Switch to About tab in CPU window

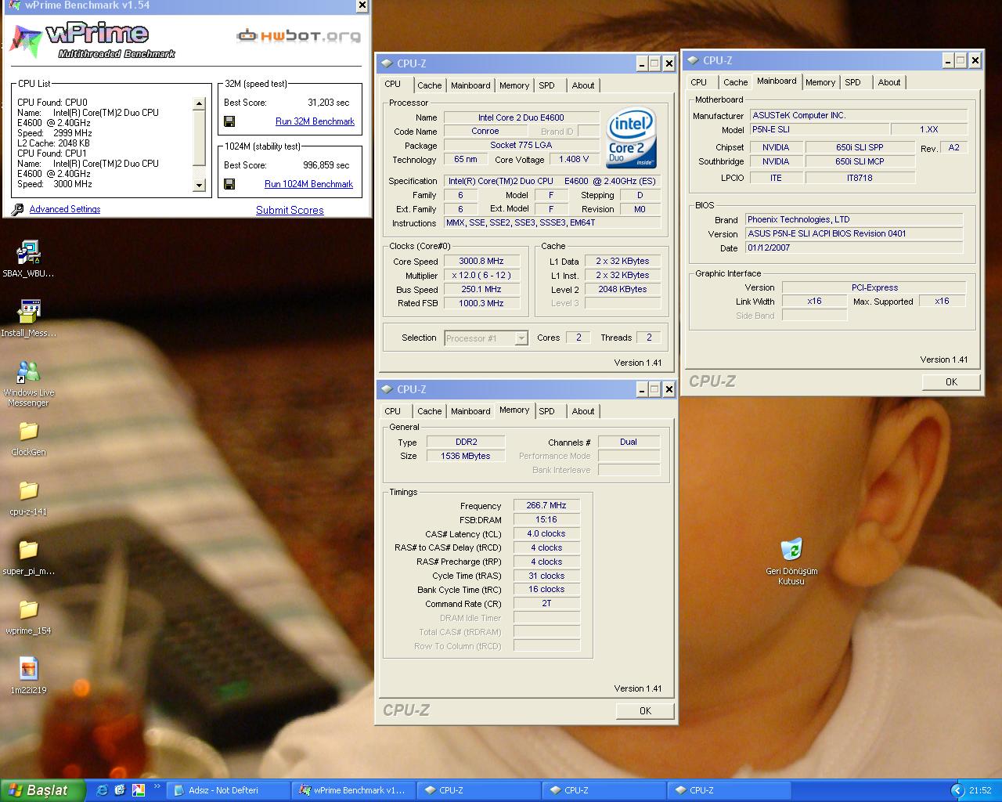click(x=582, y=85)
